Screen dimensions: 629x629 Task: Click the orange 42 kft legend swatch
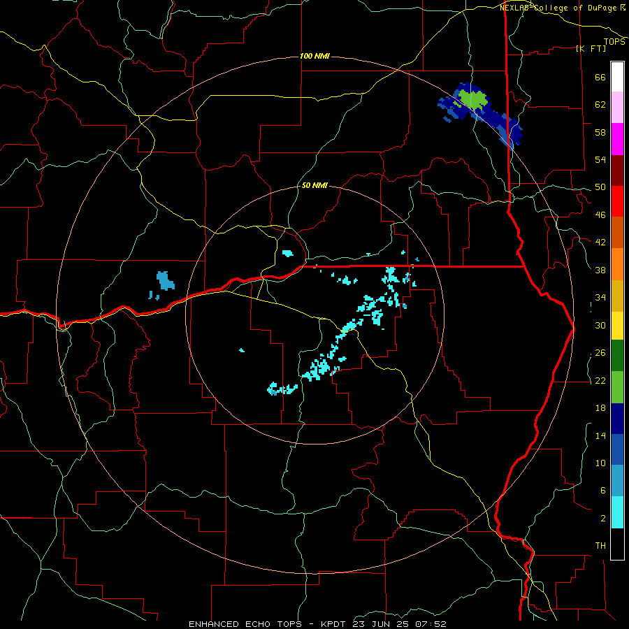point(617,264)
